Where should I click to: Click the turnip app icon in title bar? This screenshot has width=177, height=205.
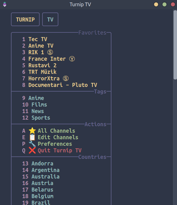(5, 4)
